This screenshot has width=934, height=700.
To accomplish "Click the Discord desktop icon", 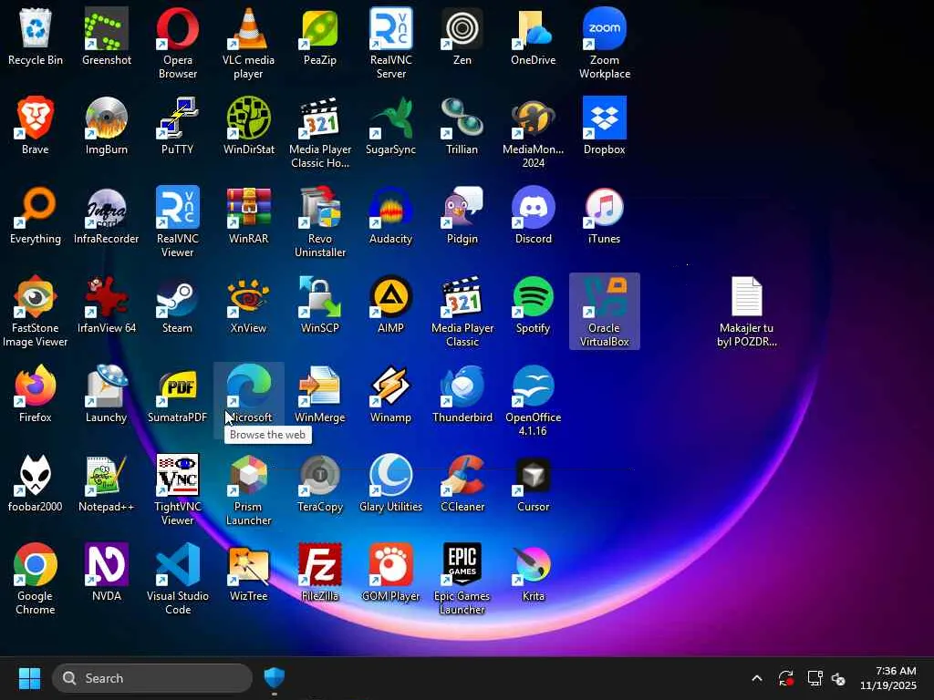I will tap(533, 210).
